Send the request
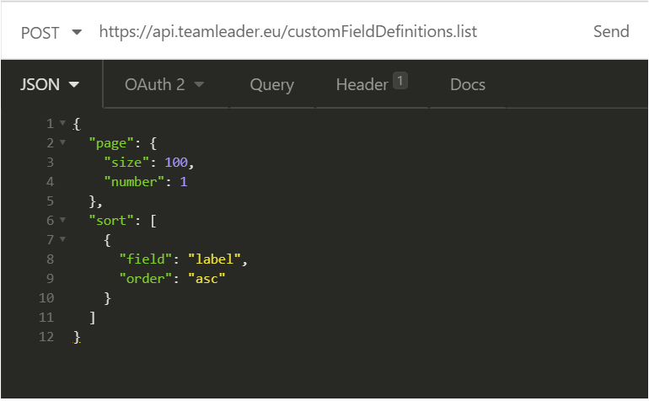 point(611,32)
